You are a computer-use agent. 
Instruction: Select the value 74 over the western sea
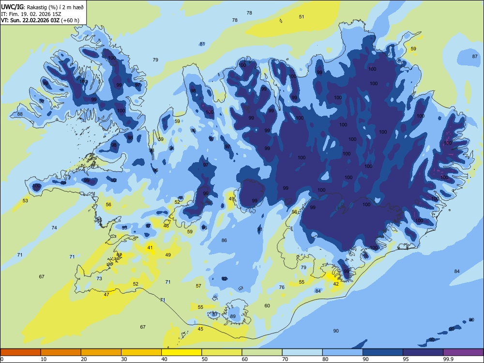54,228
